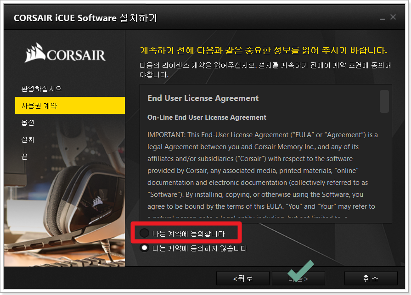411x295 pixels.
Task: Click the yellow '계속하기 전에' heading text
Action: (264, 50)
